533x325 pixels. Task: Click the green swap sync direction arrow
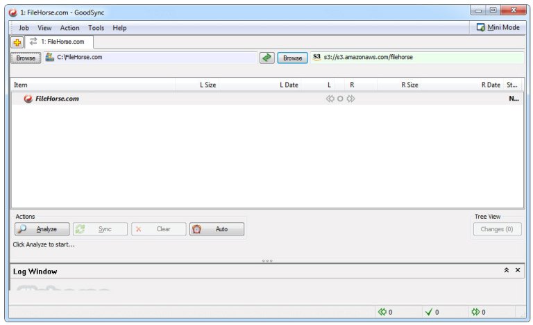(266, 58)
